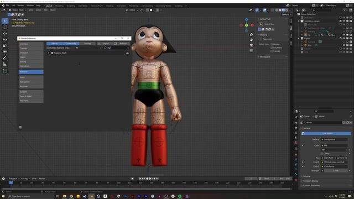Toggle Affect Only Origins checkbox
The width and height of the screenshot is (354, 199).
pos(272,44)
